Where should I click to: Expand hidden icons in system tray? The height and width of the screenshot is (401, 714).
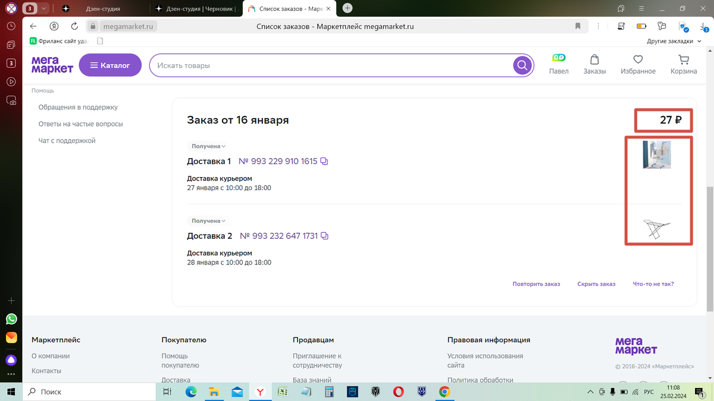click(591, 391)
